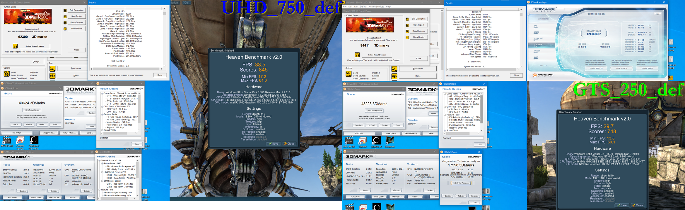The image size is (685, 210).
Task: Click Options demo icon in GTS 250 3DMark2001 window
Action: [349, 74]
